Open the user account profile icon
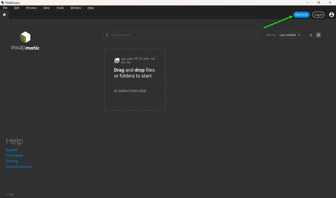The image size is (336, 198). [331, 15]
